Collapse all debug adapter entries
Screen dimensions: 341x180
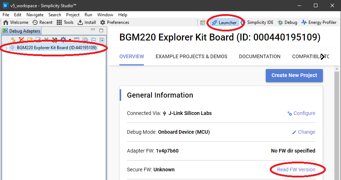click(x=94, y=40)
